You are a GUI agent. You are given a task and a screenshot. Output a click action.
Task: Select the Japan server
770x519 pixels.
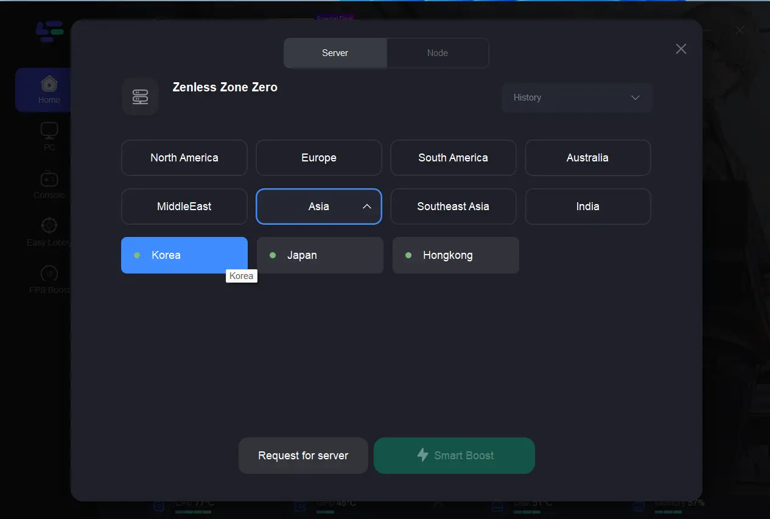[x=320, y=255]
